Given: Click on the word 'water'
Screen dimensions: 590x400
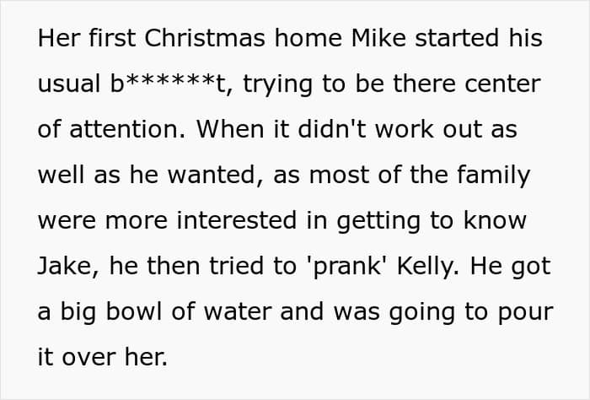Looking at the screenshot, I should (x=238, y=312).
